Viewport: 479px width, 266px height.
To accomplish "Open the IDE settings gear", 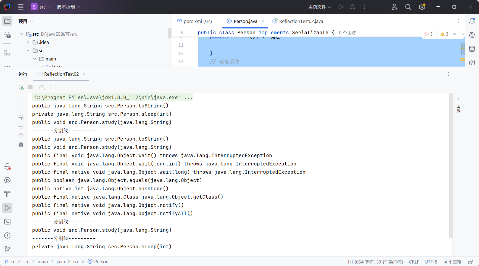I will 422,7.
